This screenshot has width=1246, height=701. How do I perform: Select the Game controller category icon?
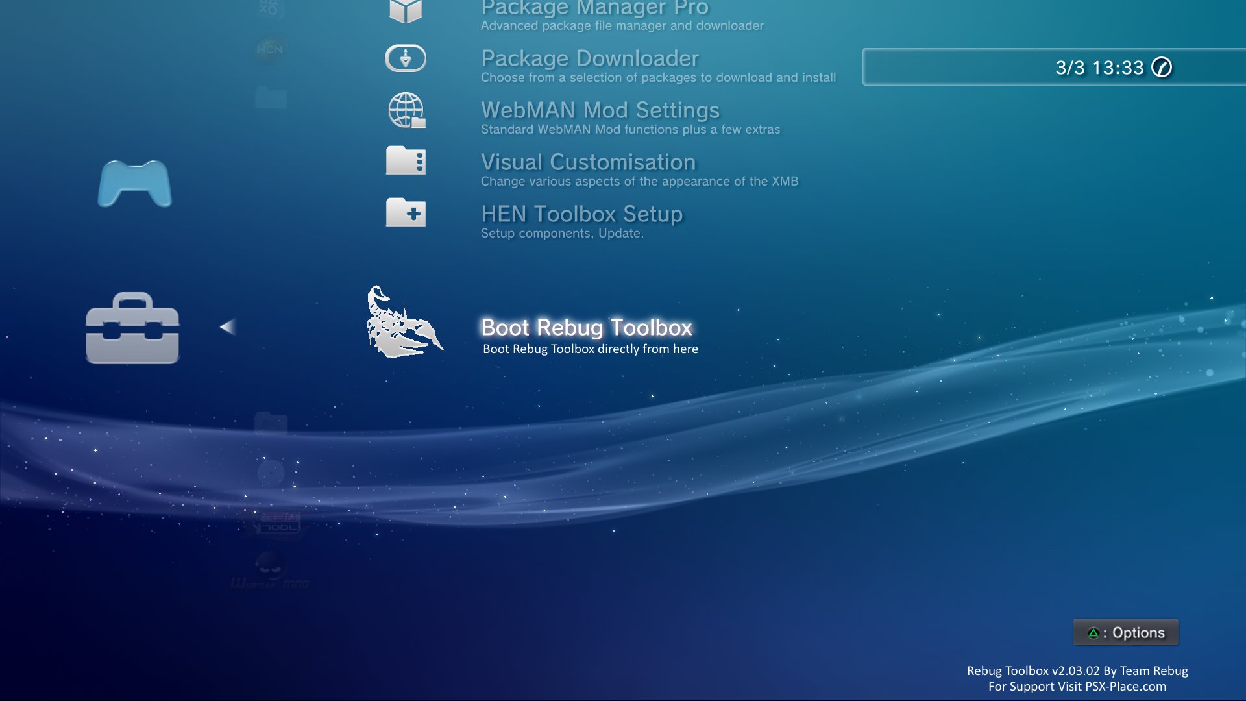tap(134, 184)
